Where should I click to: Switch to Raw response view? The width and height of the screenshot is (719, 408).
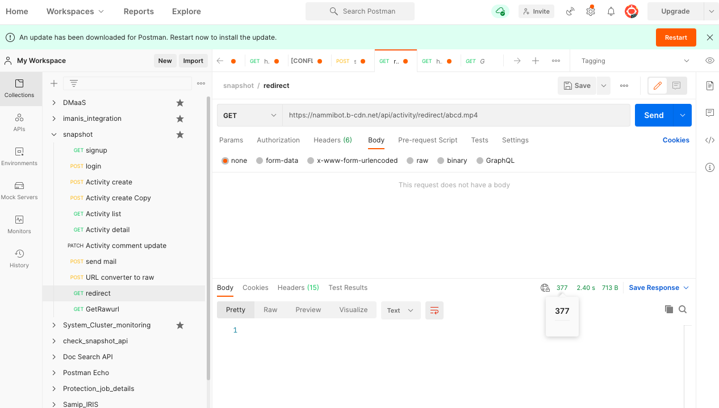[x=270, y=310]
